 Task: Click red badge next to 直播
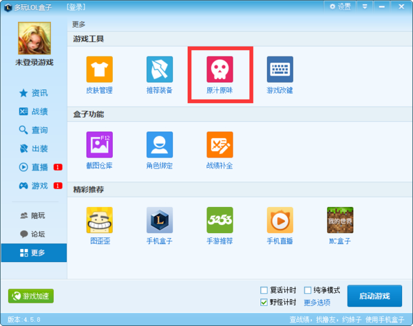(x=58, y=167)
